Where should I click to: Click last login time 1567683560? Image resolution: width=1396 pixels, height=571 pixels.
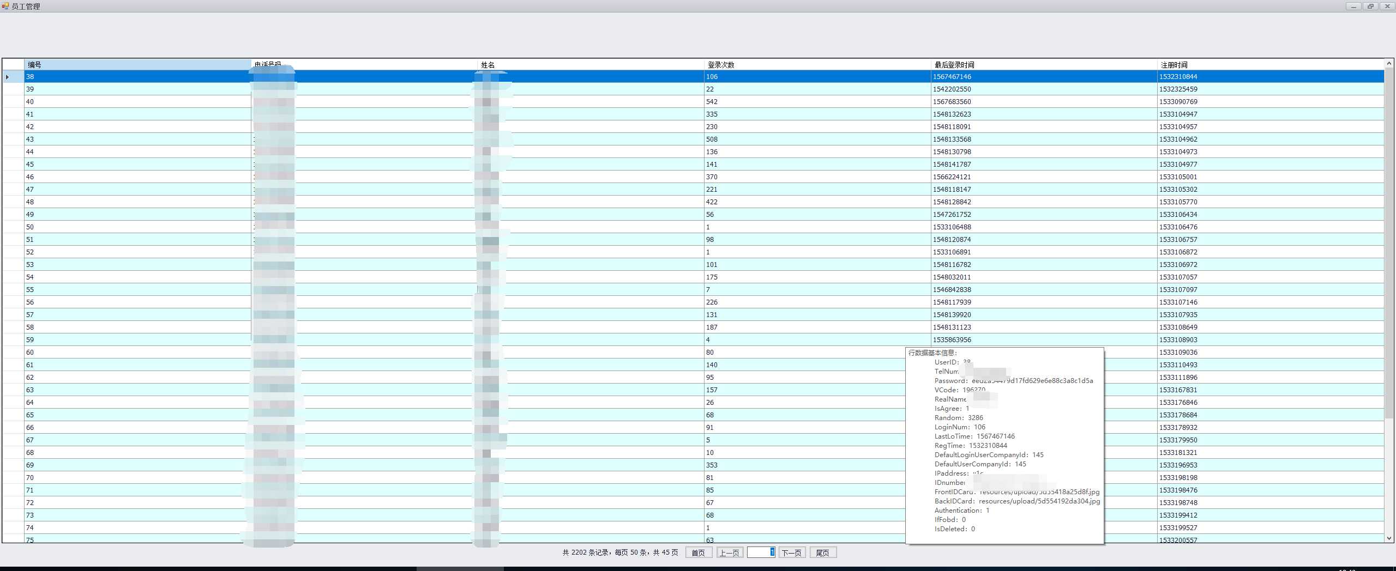[x=1044, y=101]
